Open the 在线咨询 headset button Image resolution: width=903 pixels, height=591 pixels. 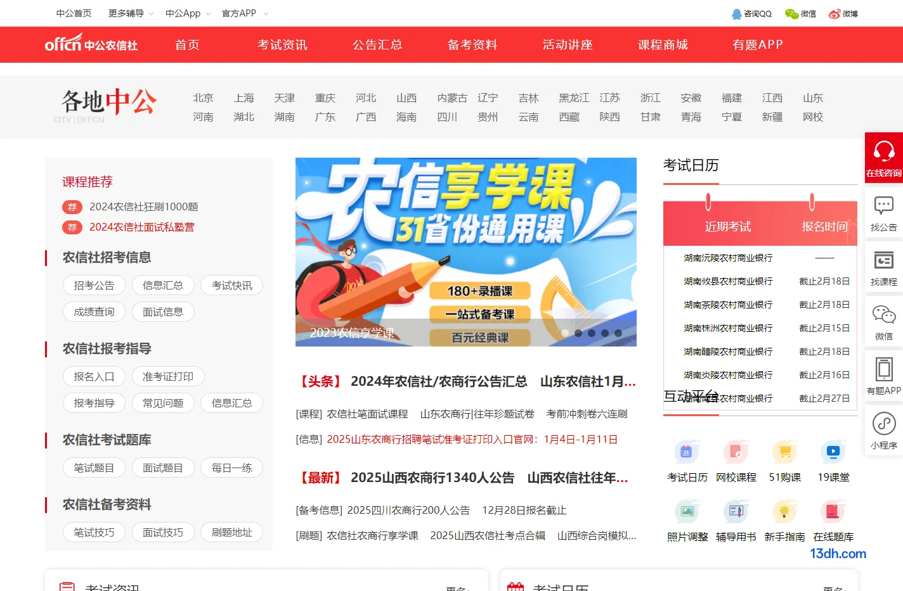884,158
